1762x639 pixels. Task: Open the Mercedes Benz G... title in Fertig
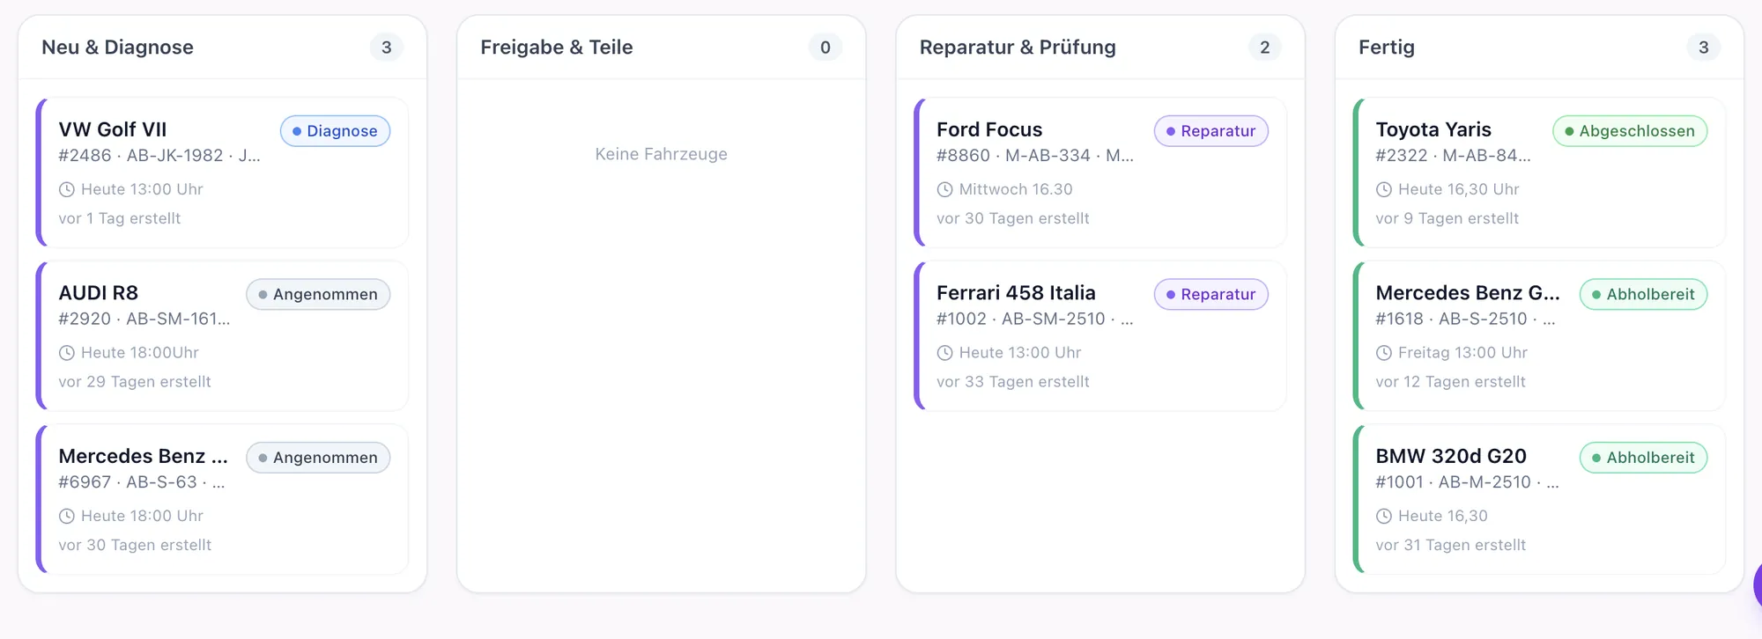coord(1468,293)
